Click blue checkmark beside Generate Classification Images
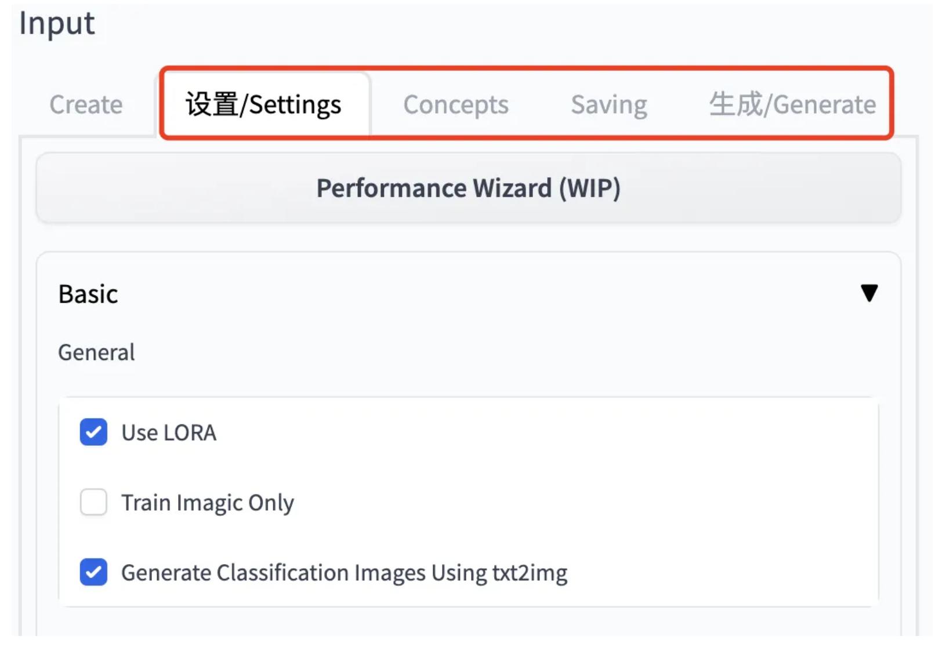This screenshot has width=935, height=647. click(93, 573)
